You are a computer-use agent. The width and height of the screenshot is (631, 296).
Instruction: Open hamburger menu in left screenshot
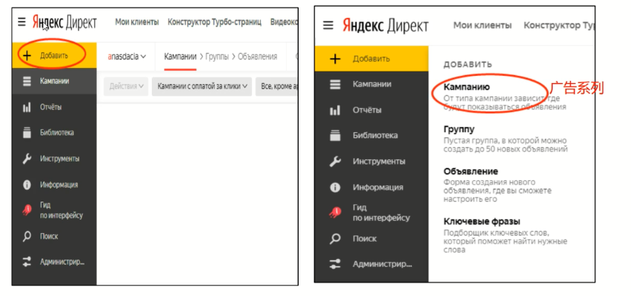(x=21, y=22)
